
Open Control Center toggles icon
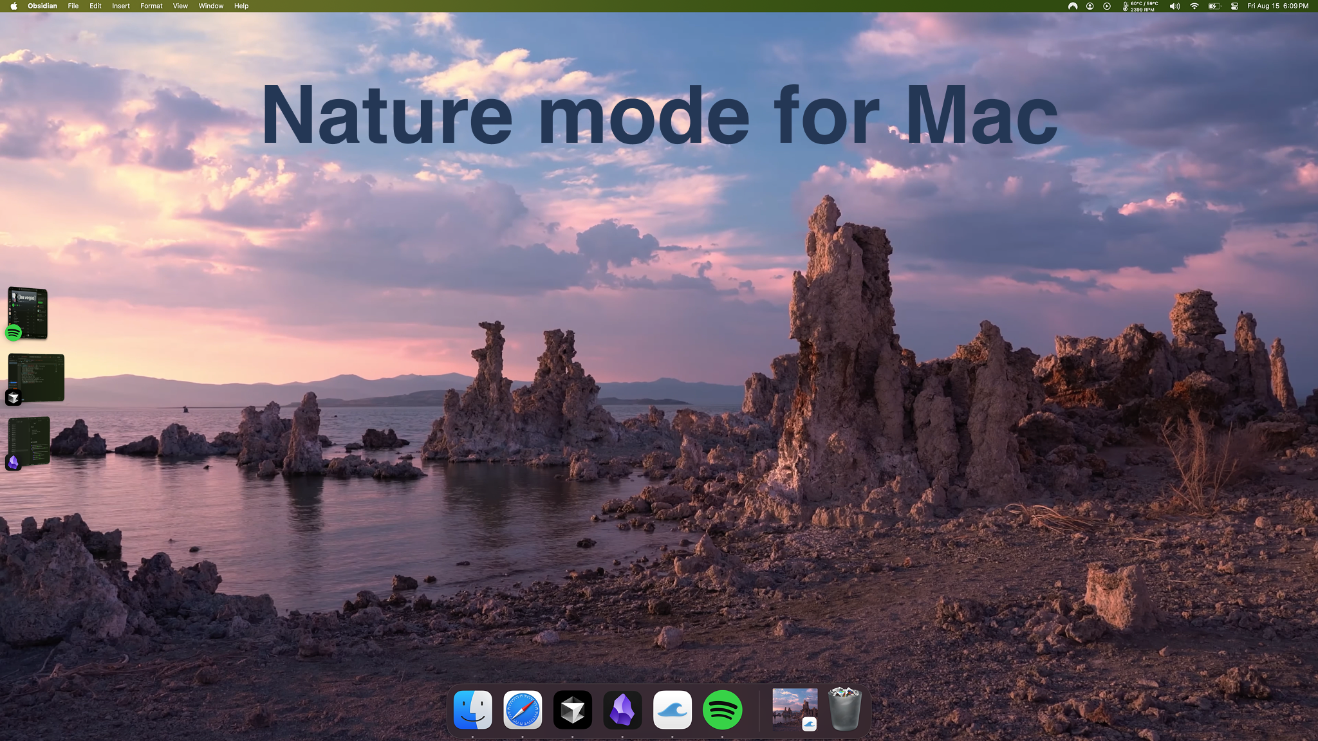tap(1234, 6)
